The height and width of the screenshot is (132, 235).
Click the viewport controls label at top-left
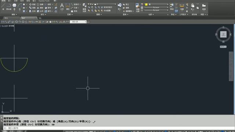coord(7,26)
